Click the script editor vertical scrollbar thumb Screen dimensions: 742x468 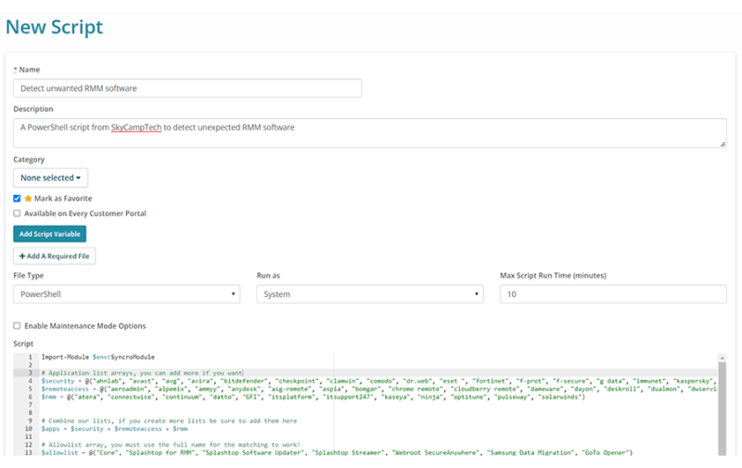point(723,409)
